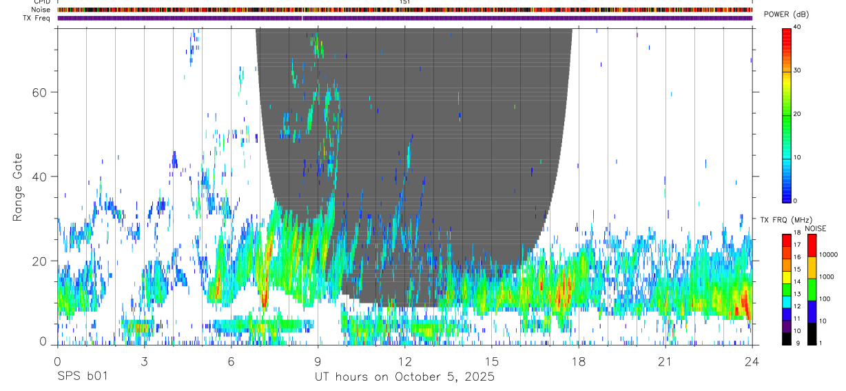This screenshot has width=846, height=391.
Task: Click x-axis tick label '3'
Action: pos(144,361)
